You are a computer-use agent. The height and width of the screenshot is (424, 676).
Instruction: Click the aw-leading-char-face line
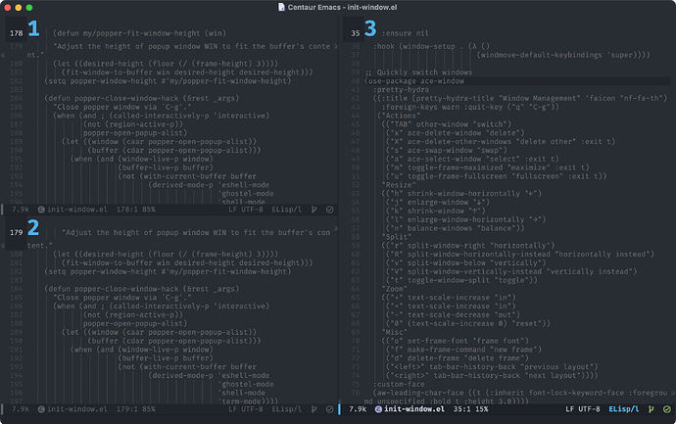pos(520,393)
